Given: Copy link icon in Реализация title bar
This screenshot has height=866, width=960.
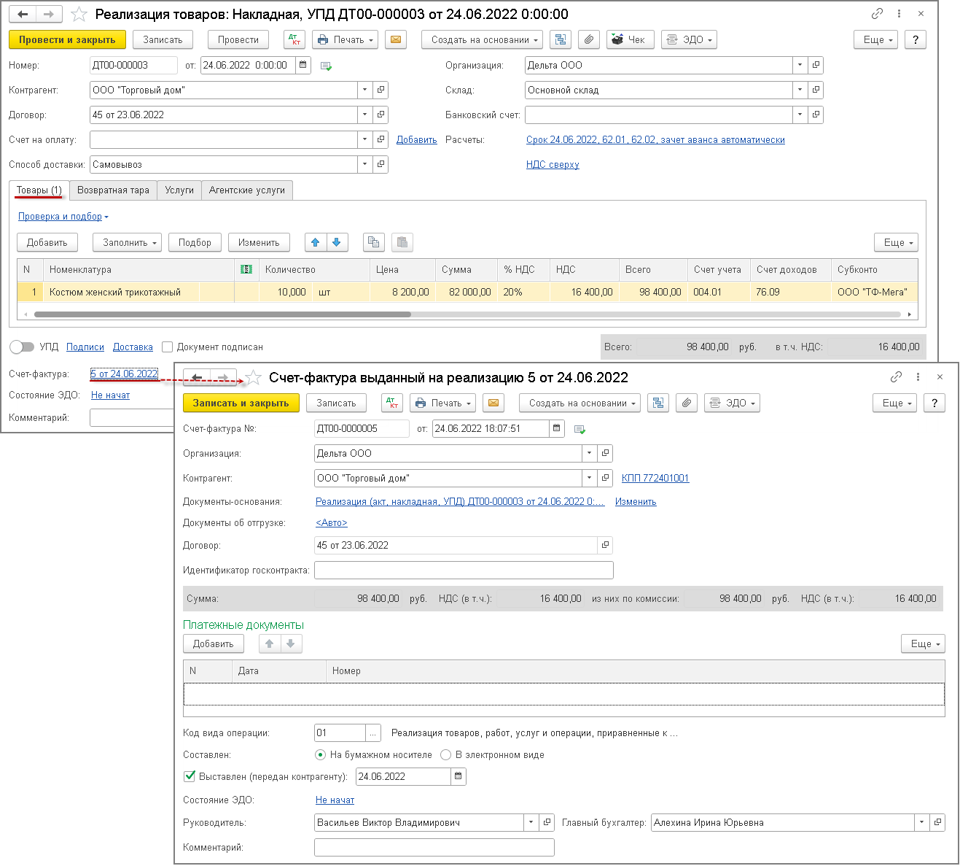Looking at the screenshot, I should click(878, 13).
